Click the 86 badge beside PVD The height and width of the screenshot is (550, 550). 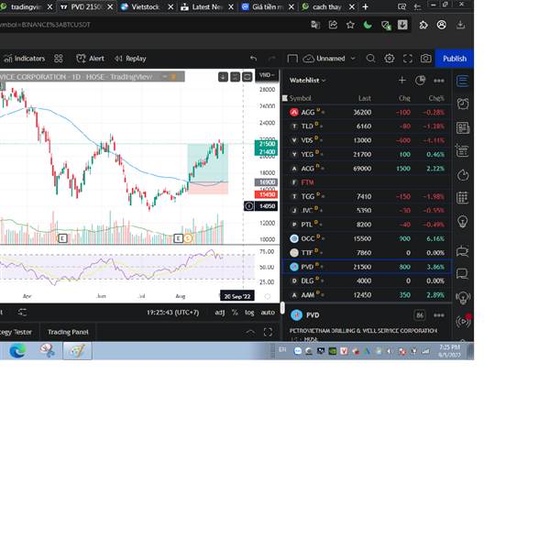[420, 315]
